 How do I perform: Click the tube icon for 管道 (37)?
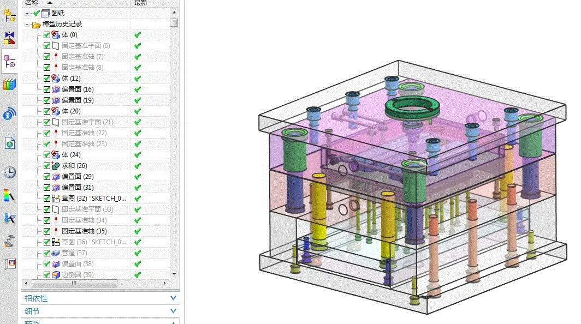click(x=56, y=253)
